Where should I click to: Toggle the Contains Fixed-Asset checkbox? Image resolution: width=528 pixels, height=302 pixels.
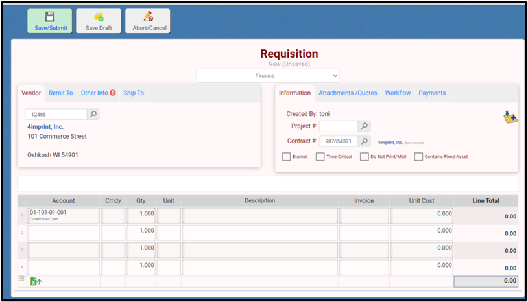pyautogui.click(x=418, y=157)
